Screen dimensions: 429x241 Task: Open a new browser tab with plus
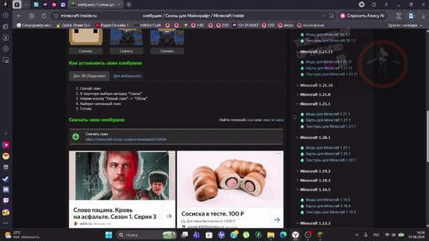pyautogui.click(x=129, y=5)
